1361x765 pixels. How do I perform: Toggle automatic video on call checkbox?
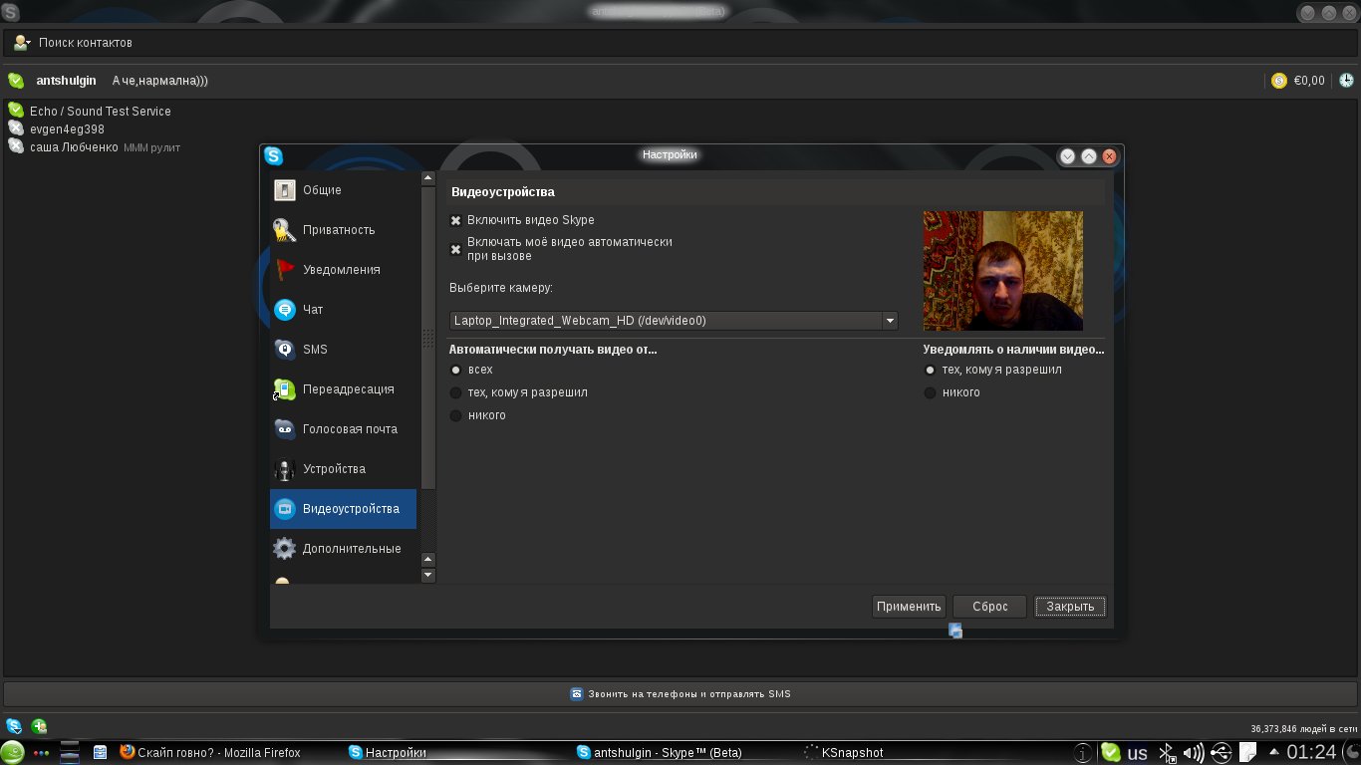pyautogui.click(x=456, y=249)
